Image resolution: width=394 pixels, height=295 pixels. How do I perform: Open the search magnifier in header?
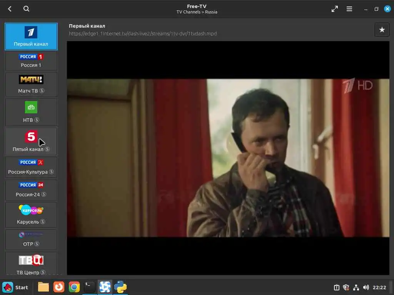point(26,9)
